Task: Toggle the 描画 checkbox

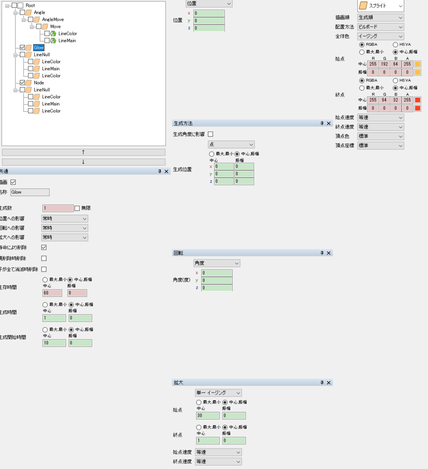Action: 13,182
